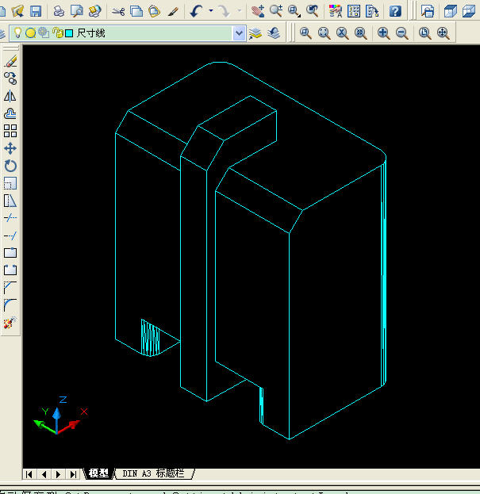Toggle the layer lock padlock

(57, 33)
